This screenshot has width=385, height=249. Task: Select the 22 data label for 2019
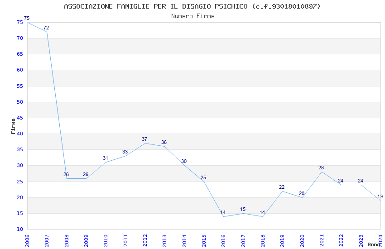click(282, 187)
